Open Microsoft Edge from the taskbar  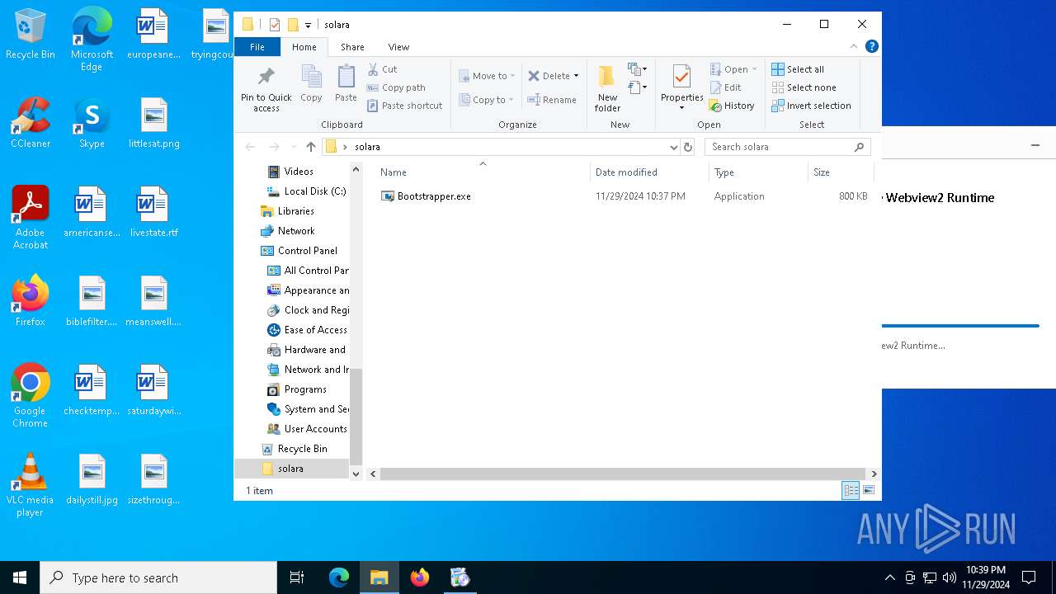[339, 577]
